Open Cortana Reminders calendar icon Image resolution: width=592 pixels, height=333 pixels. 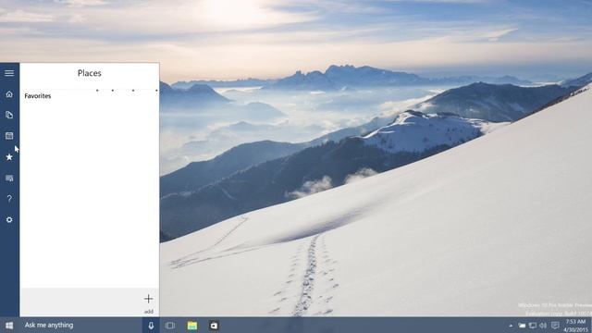point(9,136)
